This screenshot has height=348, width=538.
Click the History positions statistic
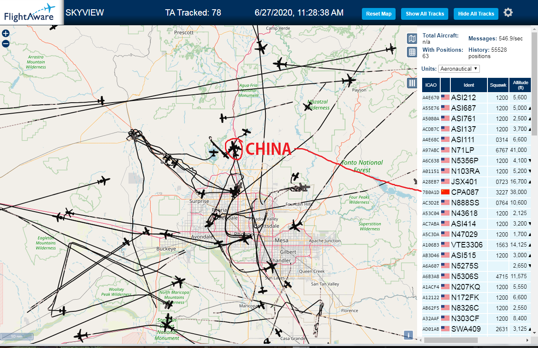pos(488,53)
